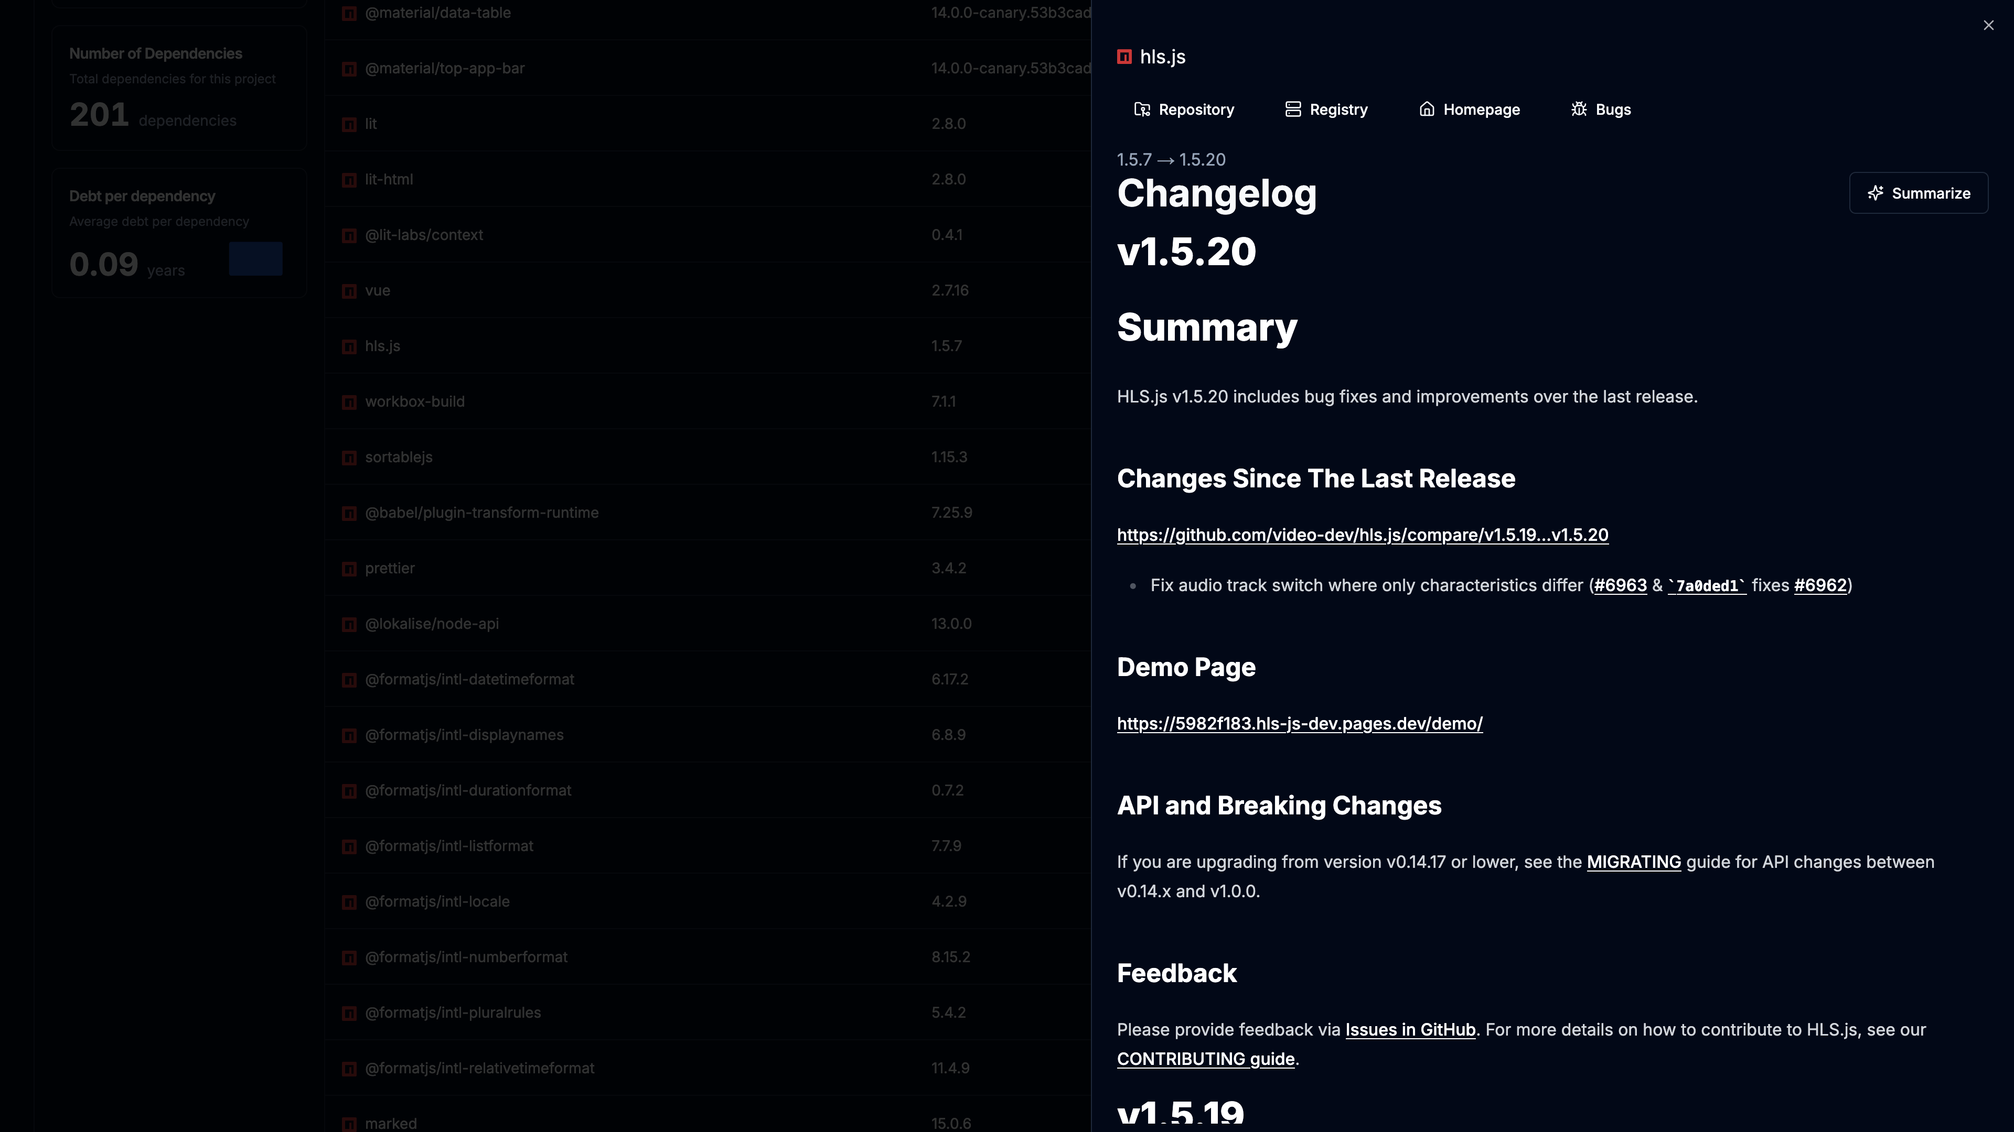Close the hls.js changelog panel
This screenshot has height=1132, width=2014.
[1988, 25]
